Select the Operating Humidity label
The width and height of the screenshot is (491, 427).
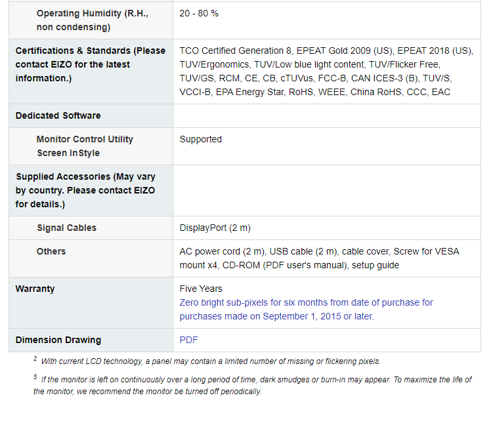click(93, 20)
